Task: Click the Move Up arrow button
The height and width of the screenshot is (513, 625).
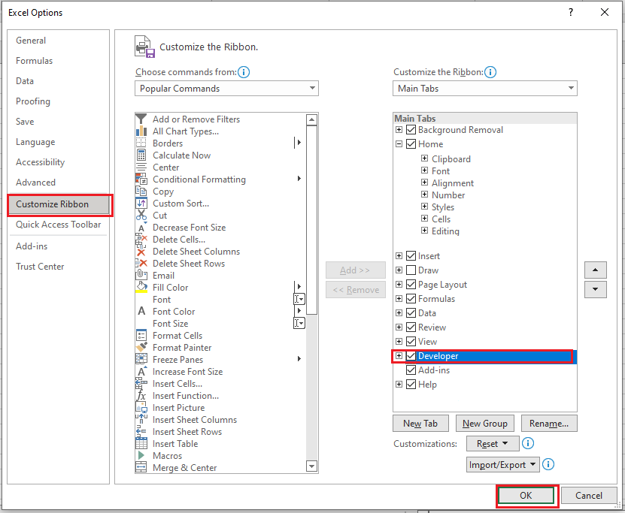Action: click(x=596, y=270)
